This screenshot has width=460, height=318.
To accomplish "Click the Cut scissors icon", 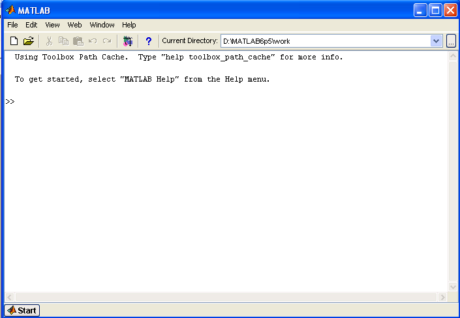I will [x=49, y=41].
